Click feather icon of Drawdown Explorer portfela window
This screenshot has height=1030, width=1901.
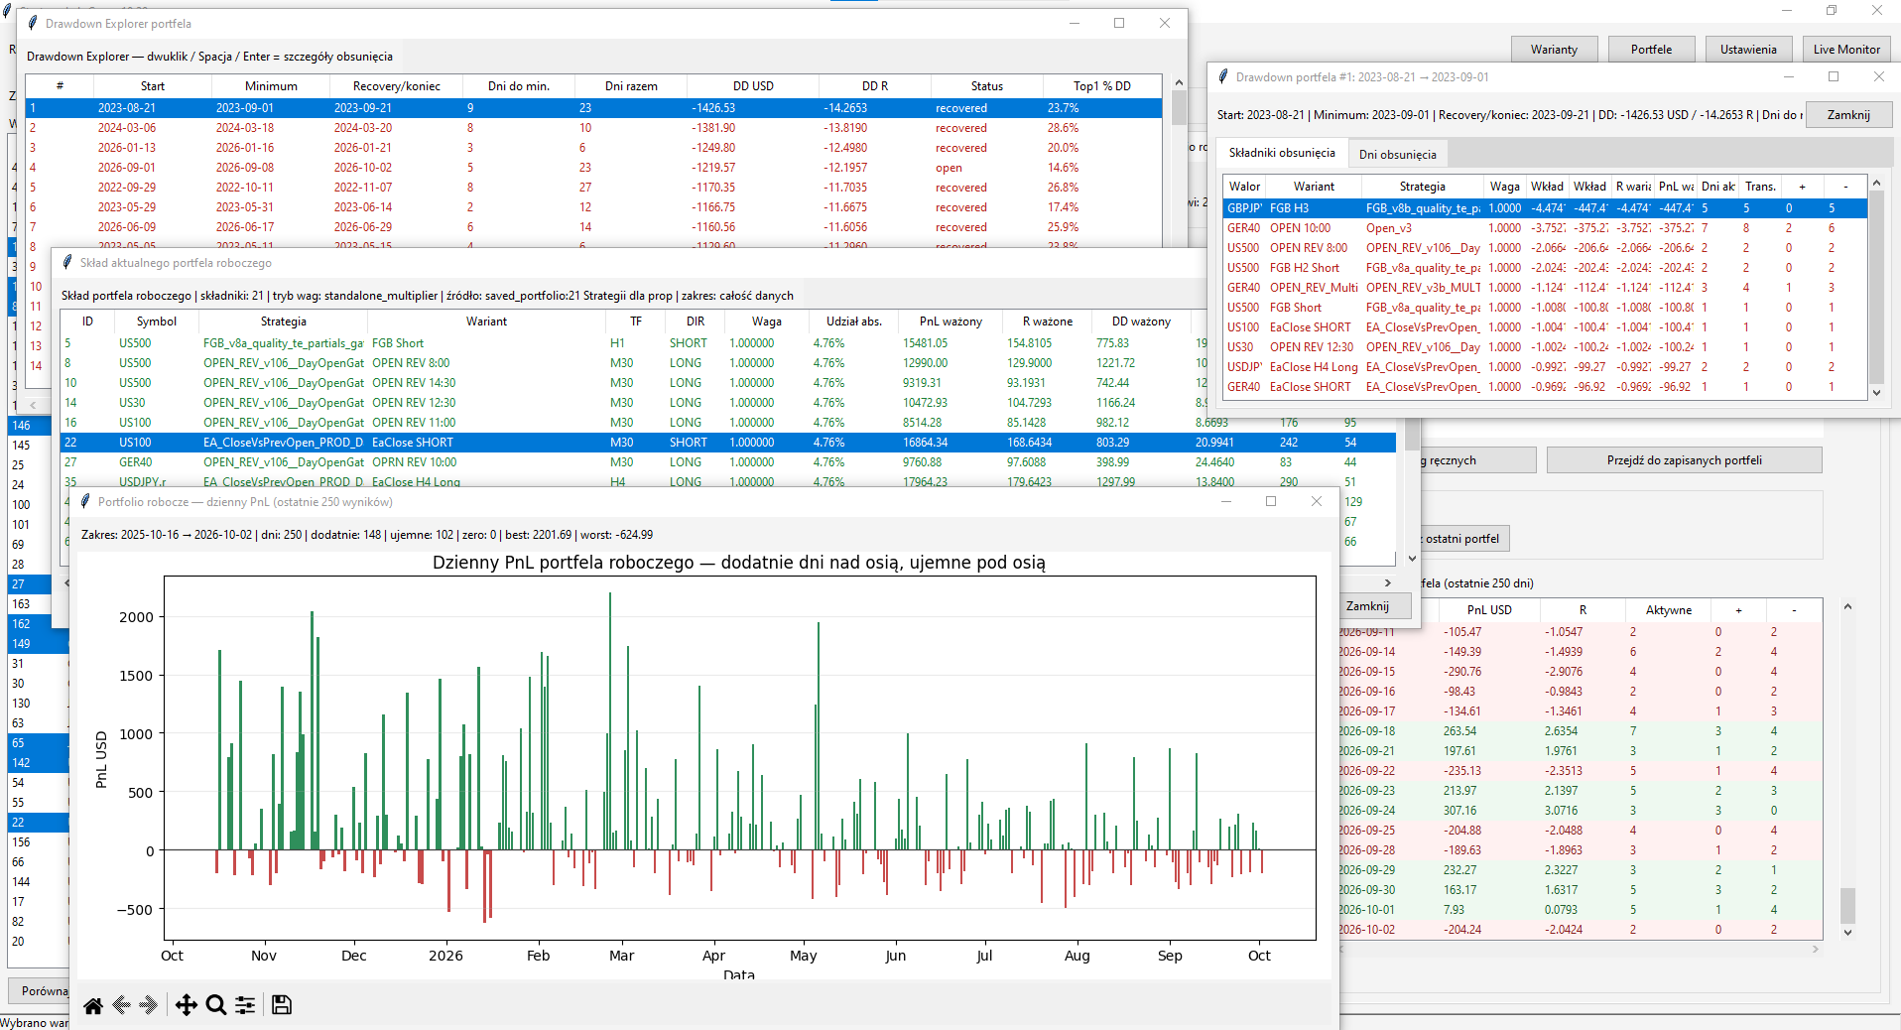[x=33, y=23]
